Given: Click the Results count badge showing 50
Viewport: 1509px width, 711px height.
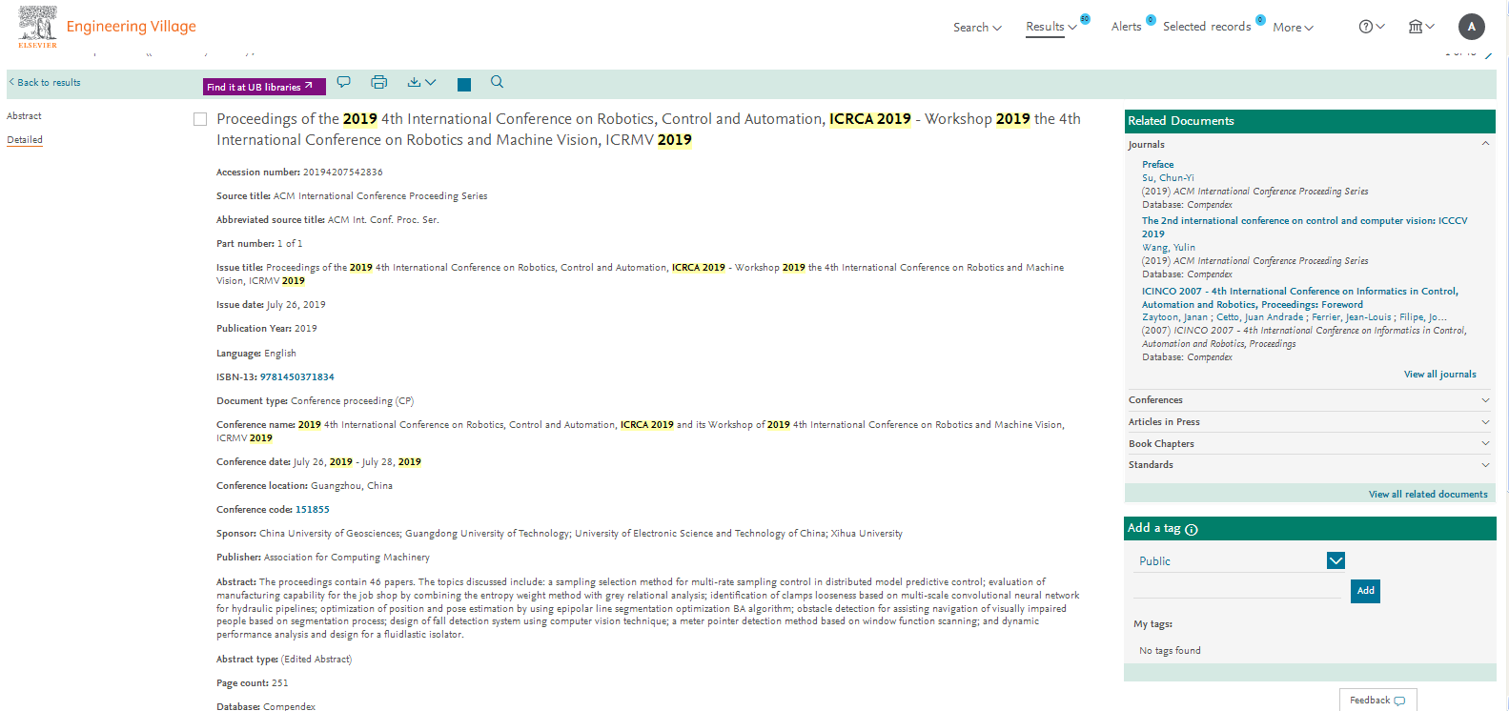Looking at the screenshot, I should pyautogui.click(x=1085, y=19).
